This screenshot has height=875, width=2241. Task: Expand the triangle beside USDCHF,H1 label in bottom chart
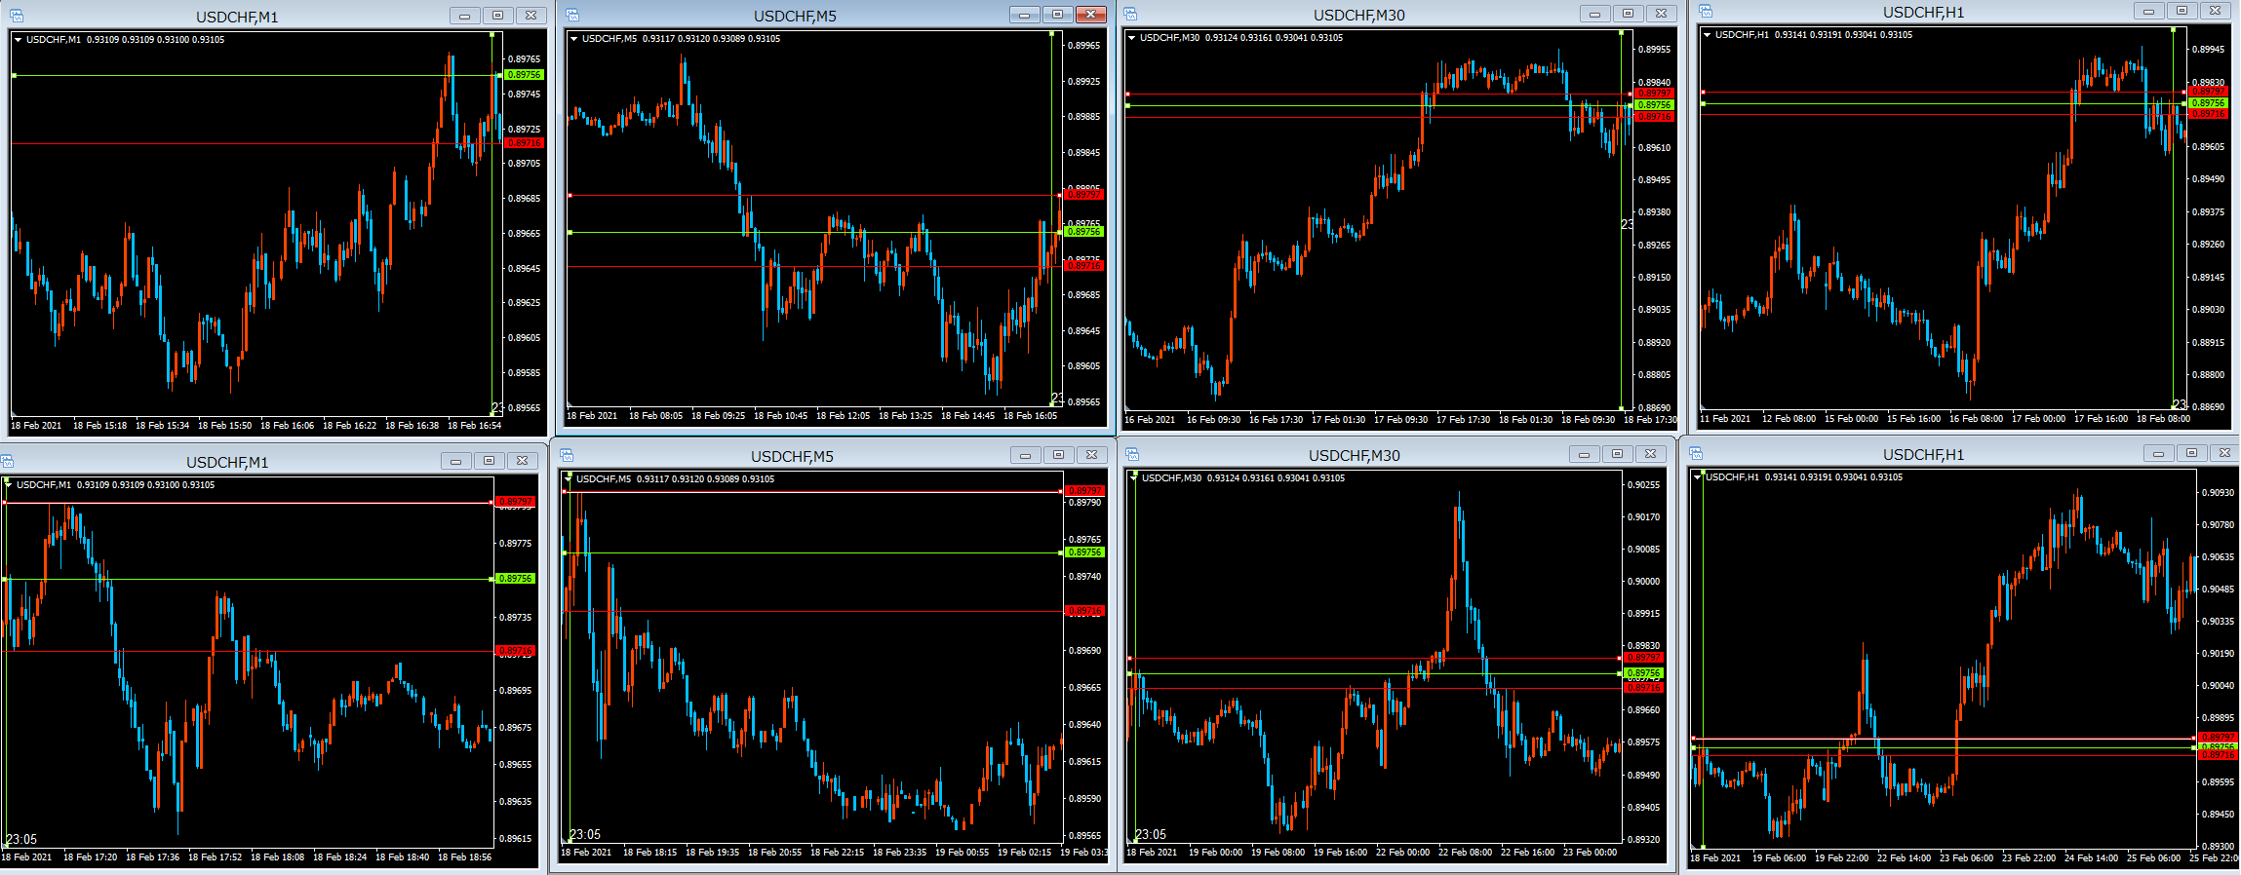[x=1699, y=477]
